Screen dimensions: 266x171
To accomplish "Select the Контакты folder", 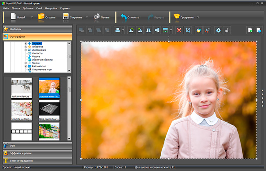I will 37,53.
